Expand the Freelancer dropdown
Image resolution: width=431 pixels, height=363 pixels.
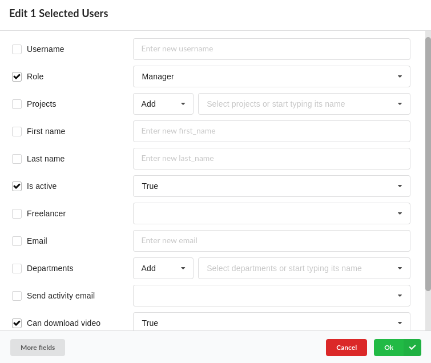click(271, 213)
